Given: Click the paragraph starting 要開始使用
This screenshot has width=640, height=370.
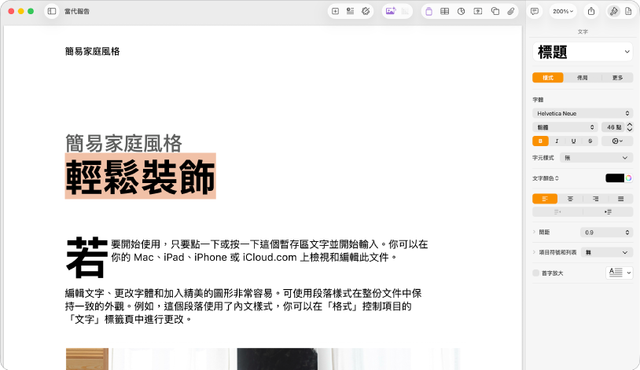Looking at the screenshot, I should (270, 251).
